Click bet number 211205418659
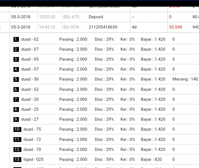199x168 pixels. (x=103, y=27)
